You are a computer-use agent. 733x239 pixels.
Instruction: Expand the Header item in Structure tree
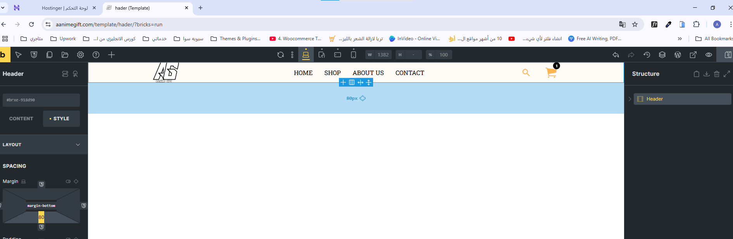click(630, 99)
